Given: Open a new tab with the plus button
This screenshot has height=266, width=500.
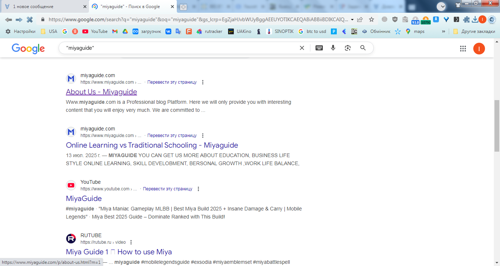Looking at the screenshot, I should [x=183, y=7].
